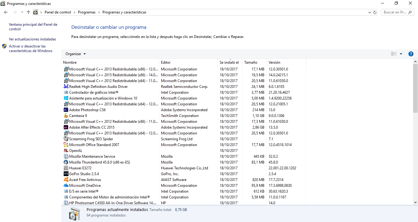Click the Windows features shield icon
This screenshot has height=222, width=418.
[4, 46]
